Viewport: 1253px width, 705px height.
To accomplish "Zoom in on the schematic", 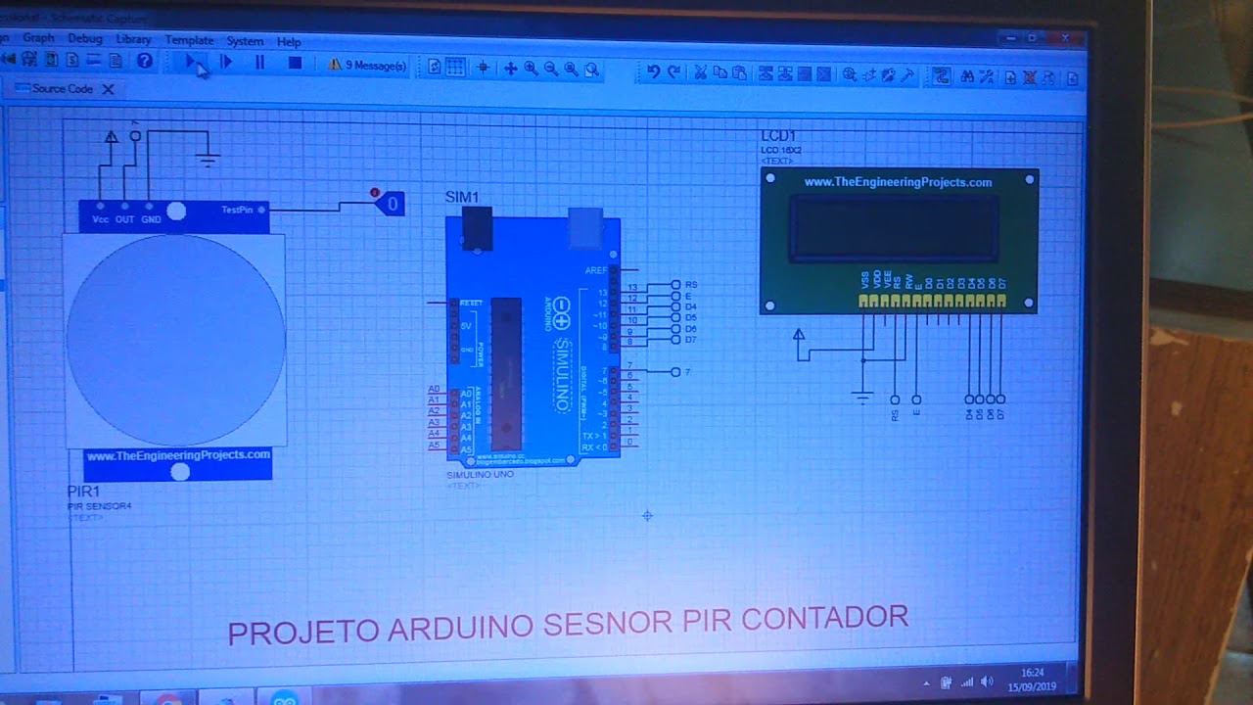I will click(531, 69).
